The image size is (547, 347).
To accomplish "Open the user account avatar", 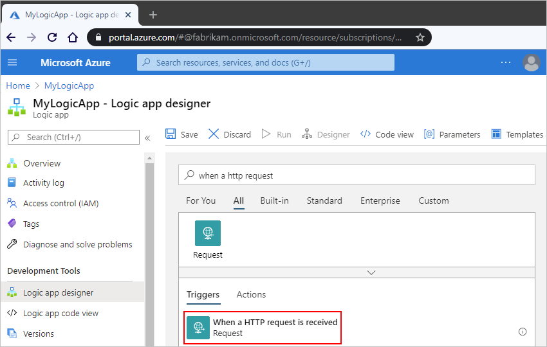I will pyautogui.click(x=532, y=63).
